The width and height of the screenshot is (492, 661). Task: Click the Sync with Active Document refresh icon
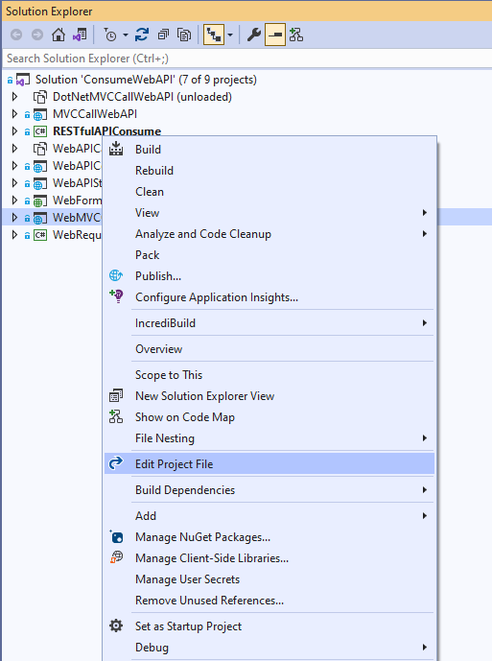click(x=142, y=35)
